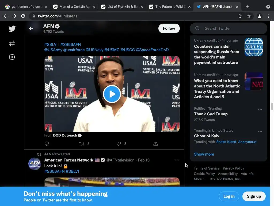This screenshot has height=206, width=274.
Task: Click Show more in trends panel
Action: click(204, 154)
